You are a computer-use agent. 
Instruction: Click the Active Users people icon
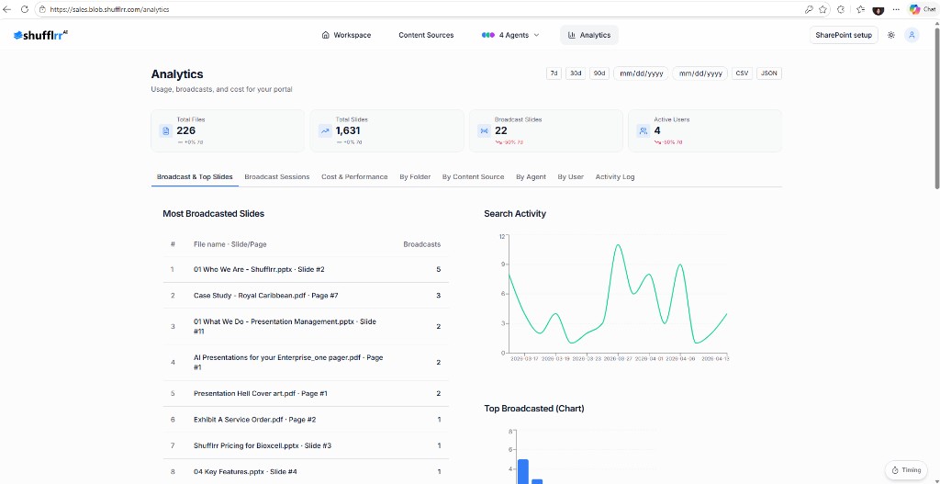pyautogui.click(x=643, y=130)
